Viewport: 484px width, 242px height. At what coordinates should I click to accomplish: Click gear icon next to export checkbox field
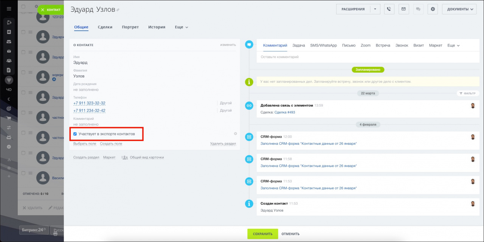[x=235, y=133]
